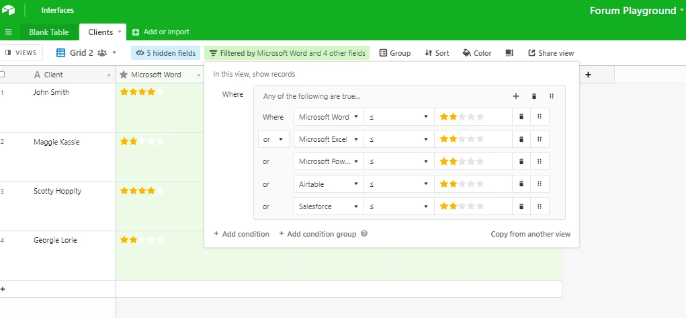Image resolution: width=686 pixels, height=318 pixels.
Task: Toggle the VIEWS sidebar
Action: [21, 53]
